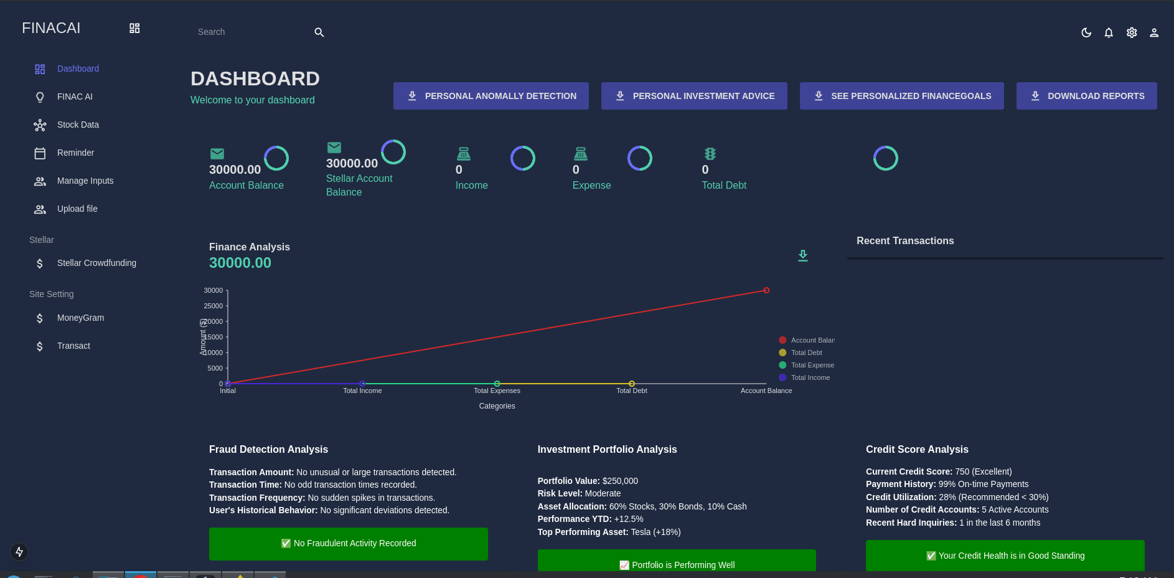The image size is (1174, 578).
Task: Hide Total Debt series in chart legend
Action: pyautogui.click(x=801, y=353)
